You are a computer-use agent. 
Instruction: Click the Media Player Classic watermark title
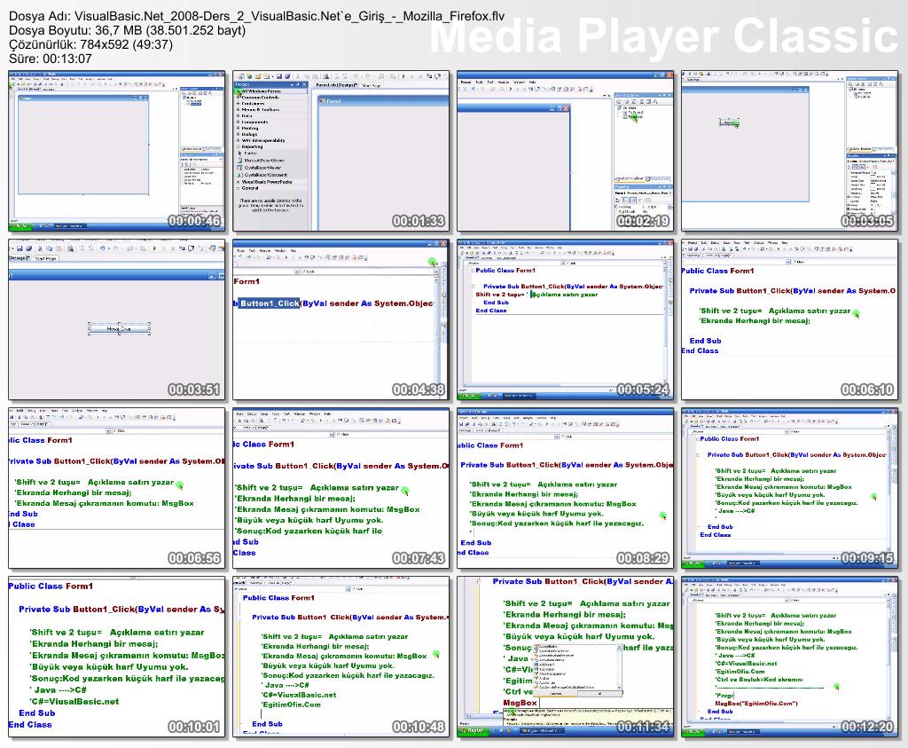click(665, 37)
